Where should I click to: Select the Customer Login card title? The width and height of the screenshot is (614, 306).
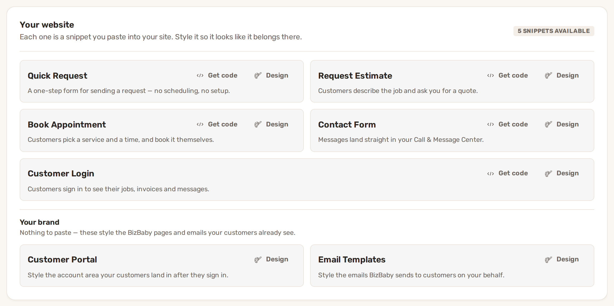click(61, 173)
